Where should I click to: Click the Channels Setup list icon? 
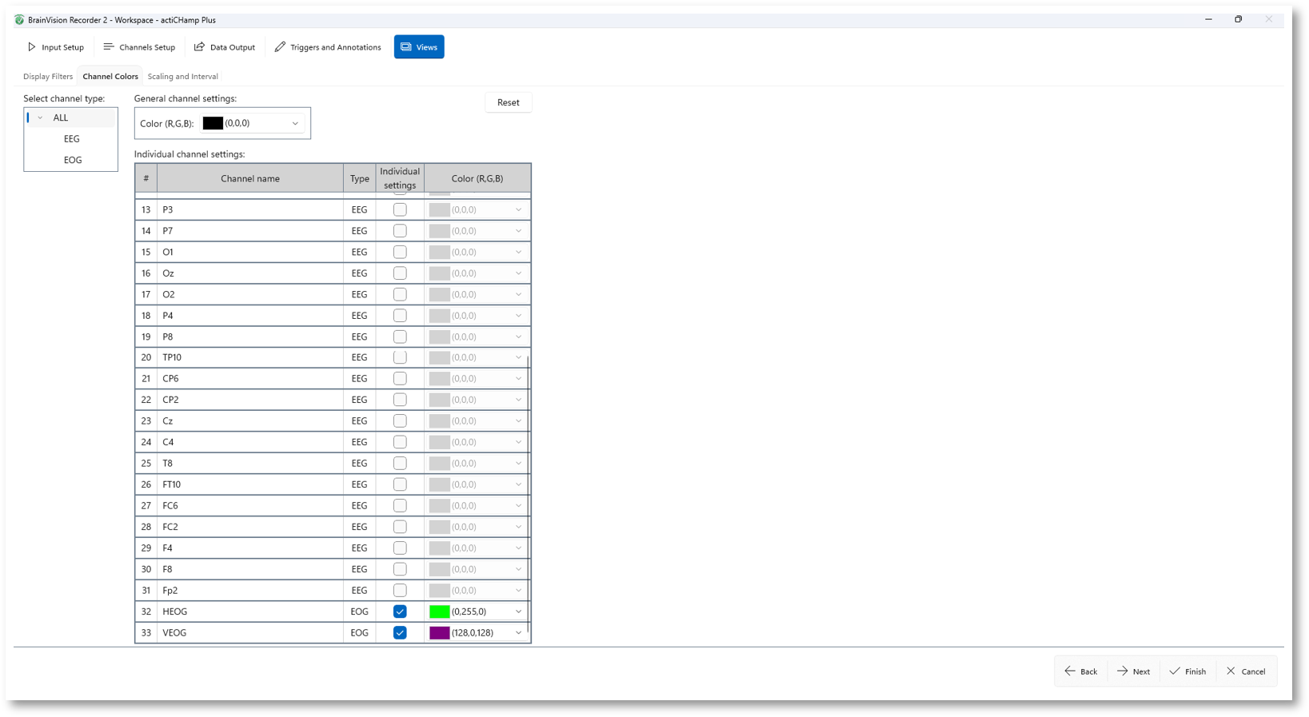[109, 47]
